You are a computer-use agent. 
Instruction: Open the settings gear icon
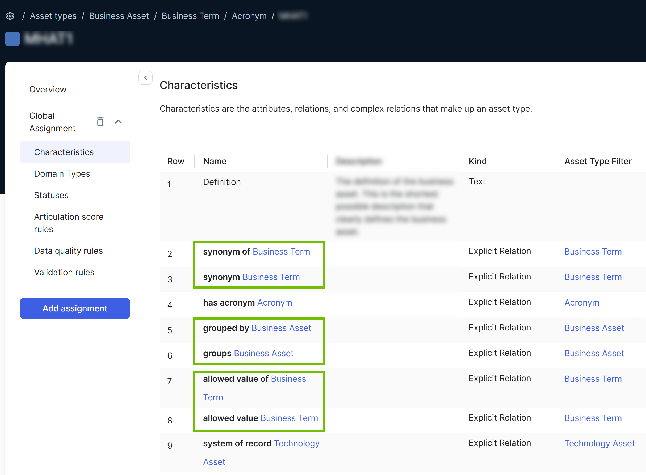(10, 16)
